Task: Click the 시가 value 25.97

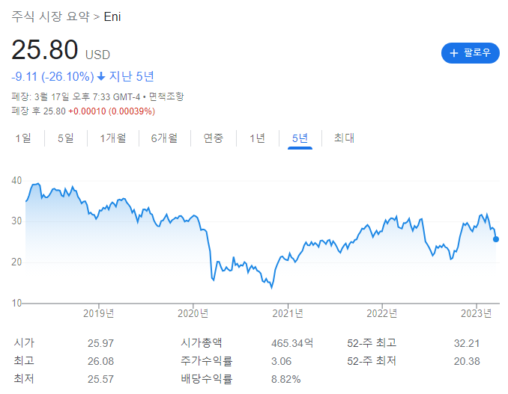Action: (x=100, y=343)
